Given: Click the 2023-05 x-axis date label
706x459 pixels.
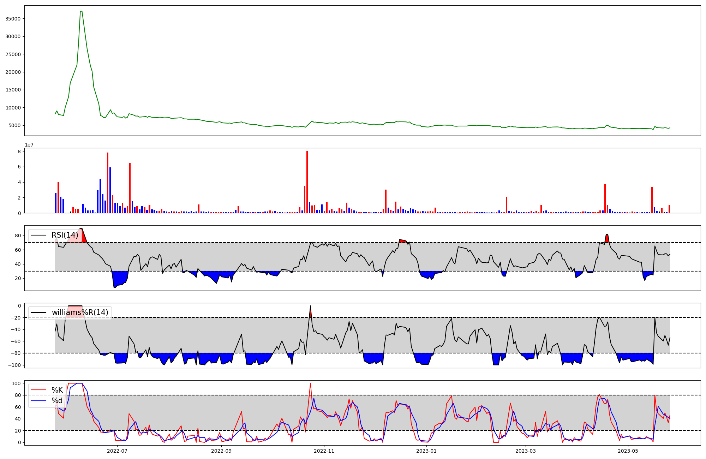Looking at the screenshot, I should (628, 451).
